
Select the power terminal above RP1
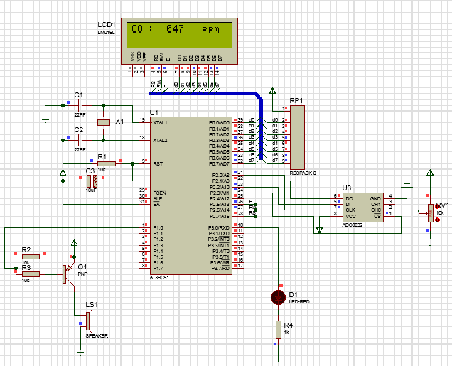pyautogui.click(x=272, y=92)
